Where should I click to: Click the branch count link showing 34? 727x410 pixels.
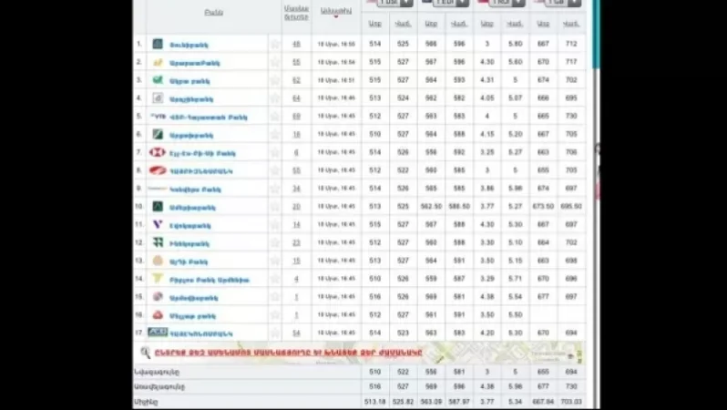pyautogui.click(x=296, y=189)
